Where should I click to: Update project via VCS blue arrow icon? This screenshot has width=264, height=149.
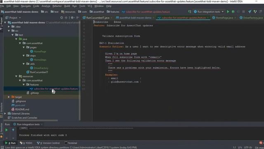pyautogui.click(x=250, y=12)
